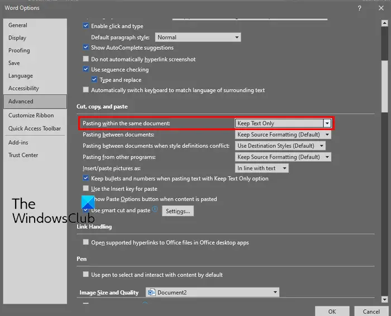Viewport: 391px width, 316px height.
Task: Click the smart cut Settings button
Action: (x=178, y=211)
